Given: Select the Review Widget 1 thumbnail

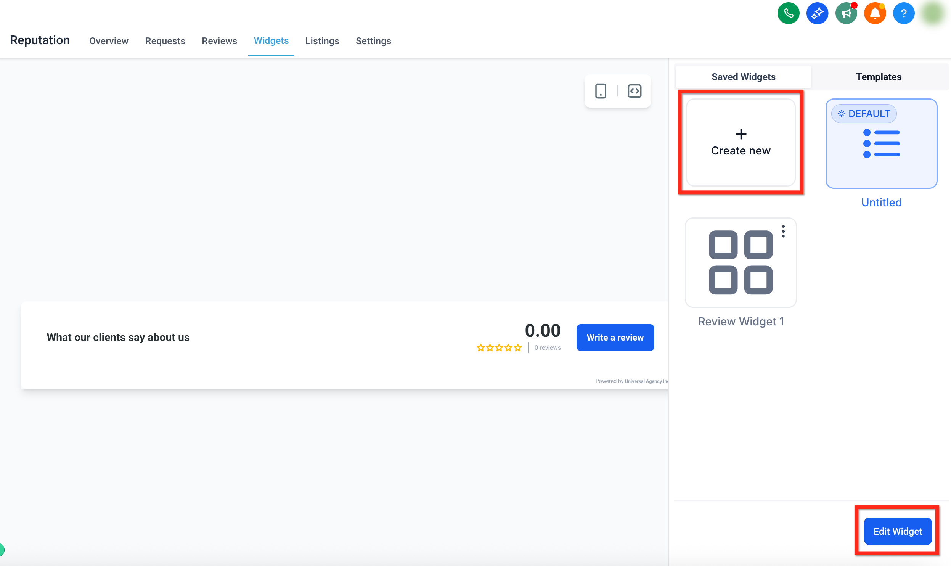Looking at the screenshot, I should (741, 262).
